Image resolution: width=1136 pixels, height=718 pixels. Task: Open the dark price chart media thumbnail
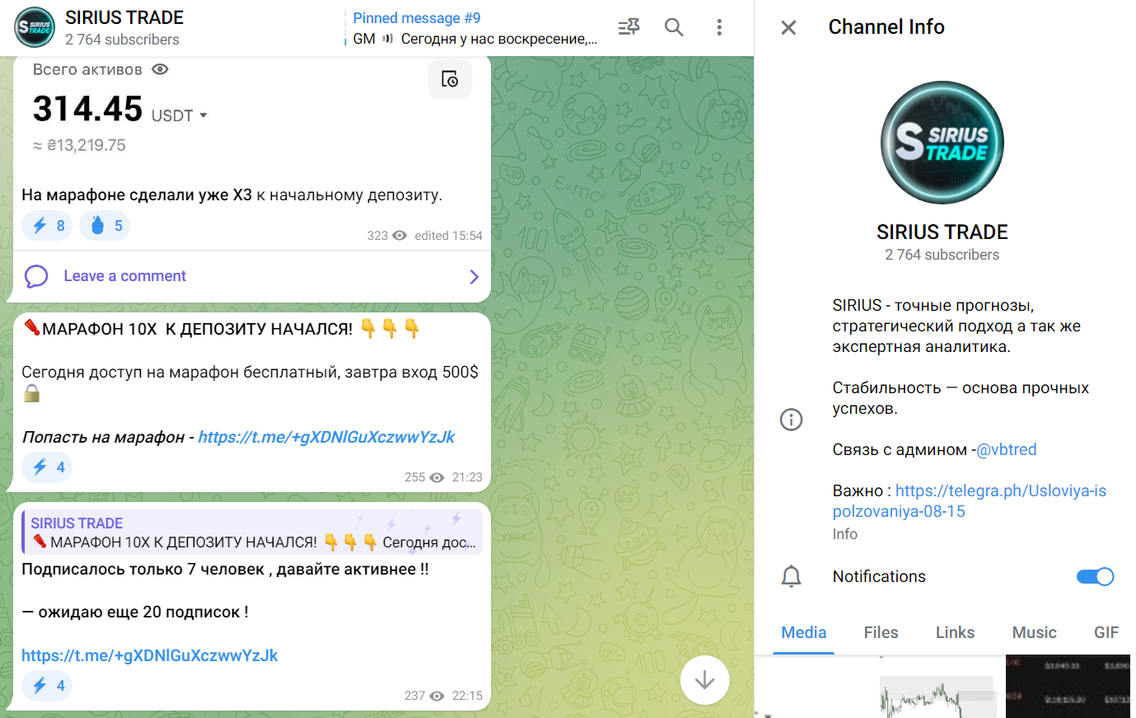tap(1067, 686)
